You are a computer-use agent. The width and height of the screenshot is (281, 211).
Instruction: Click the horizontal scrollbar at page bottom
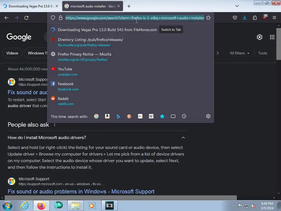click(x=120, y=198)
